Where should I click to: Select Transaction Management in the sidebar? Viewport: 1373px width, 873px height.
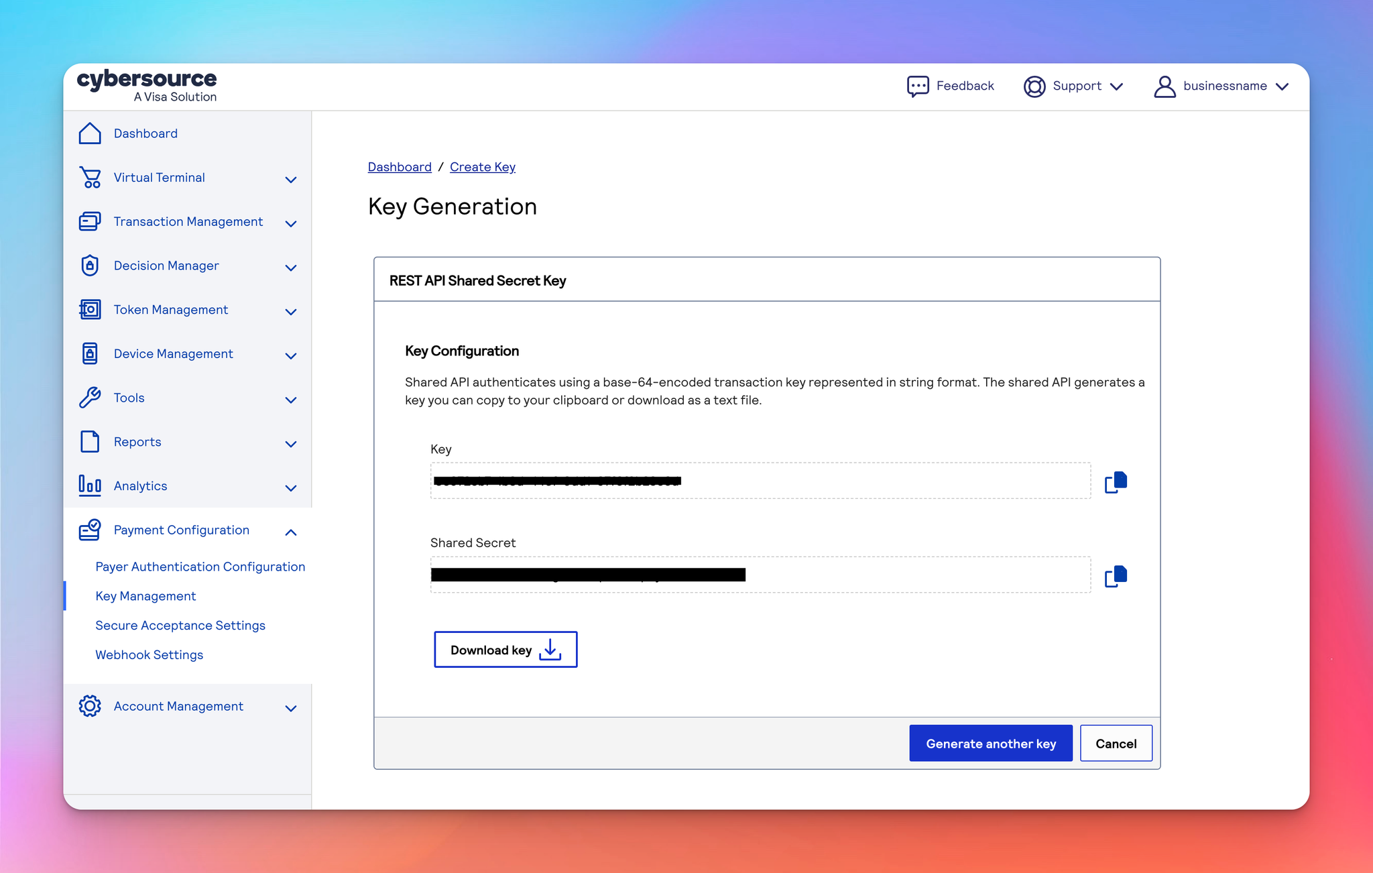tap(188, 222)
